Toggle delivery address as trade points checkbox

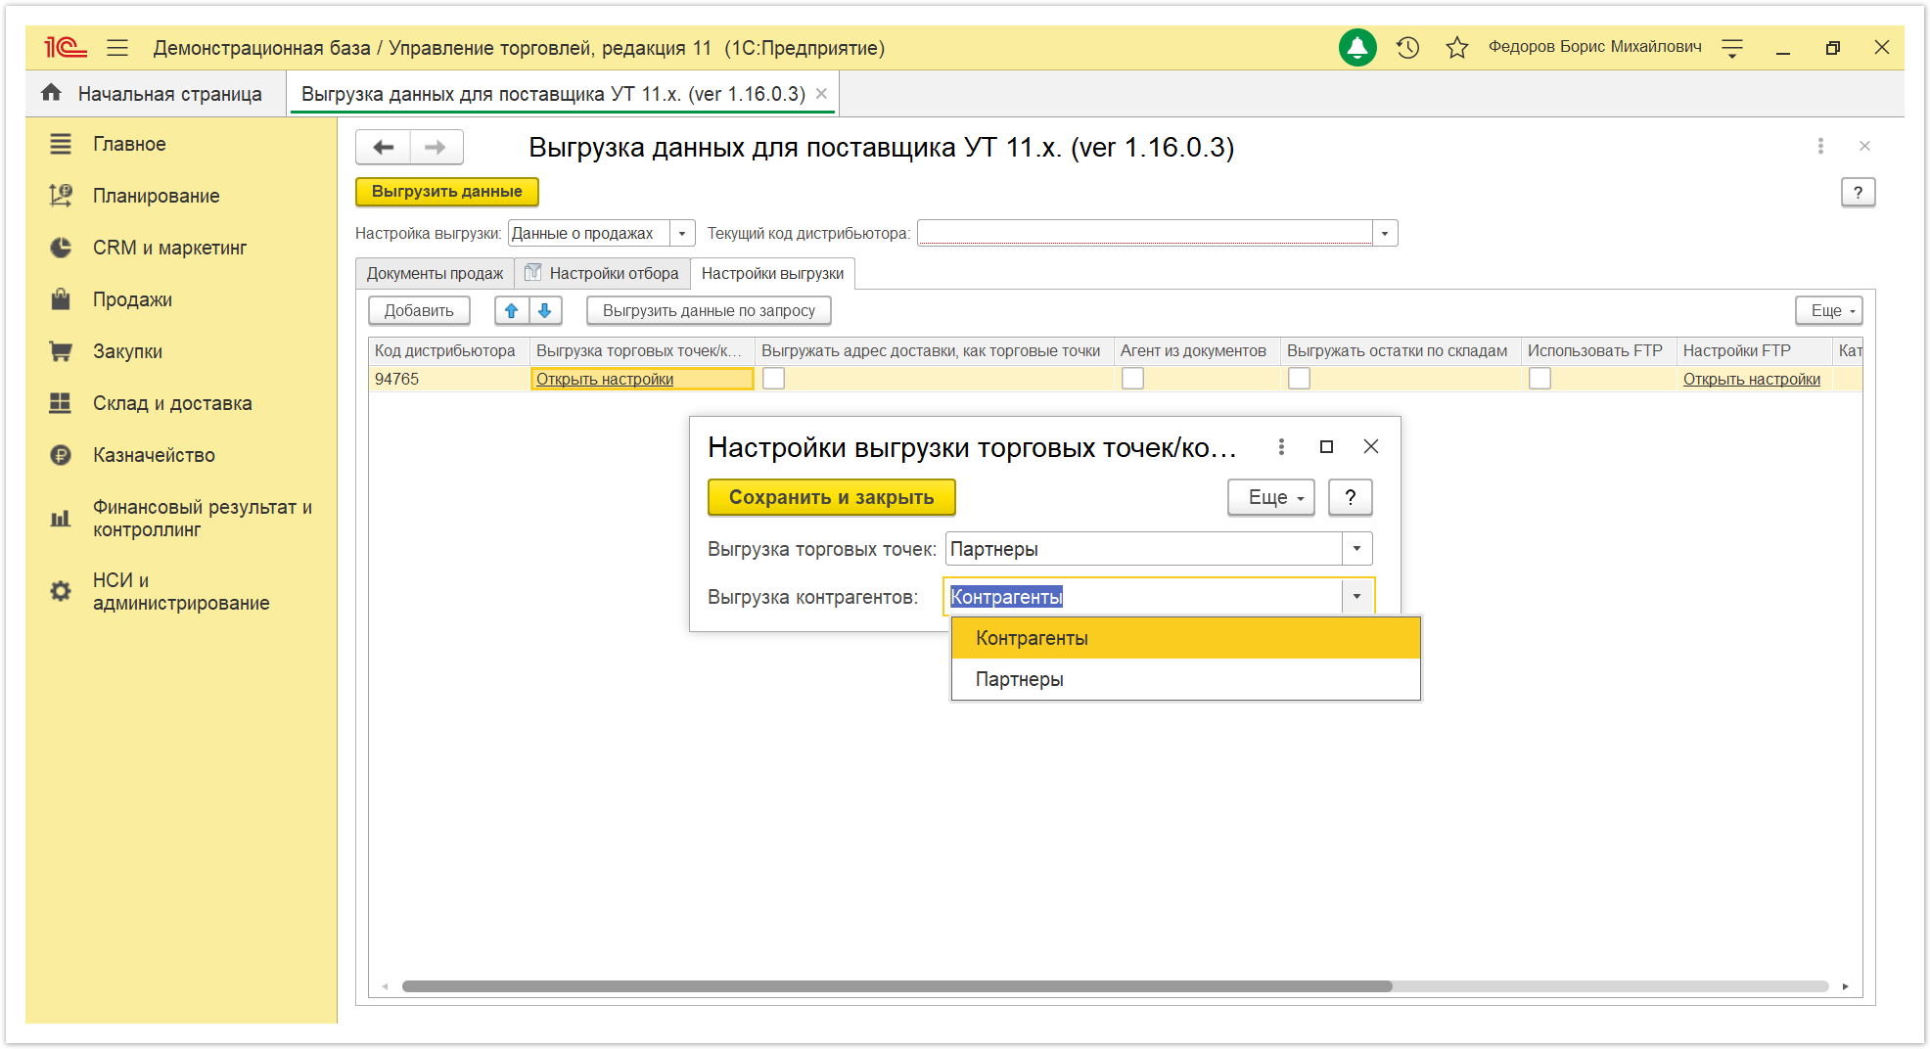click(x=773, y=378)
